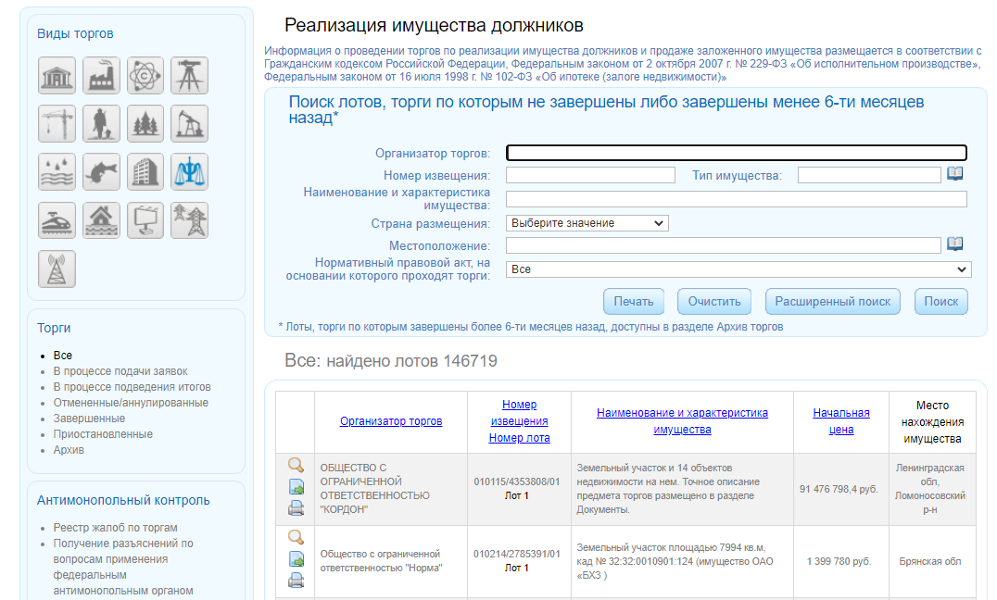The width and height of the screenshot is (997, 600).
Task: Open the Тип имущества reference book icon
Action: 955,174
